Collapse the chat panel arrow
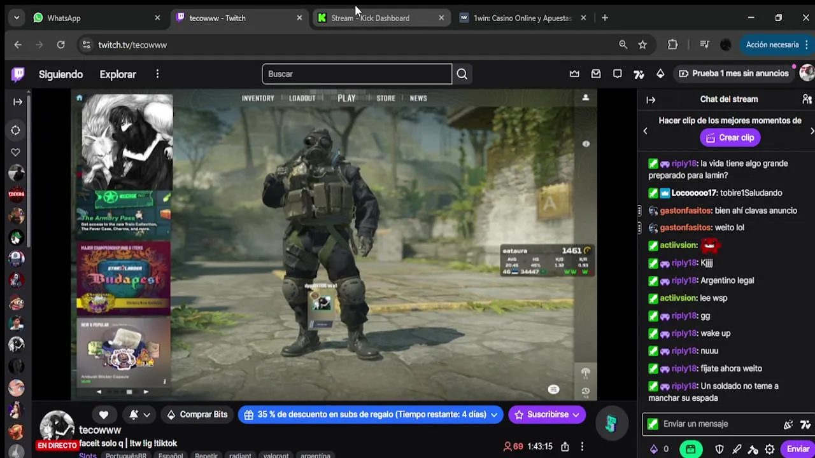Screen dimensions: 815x458 [651, 99]
